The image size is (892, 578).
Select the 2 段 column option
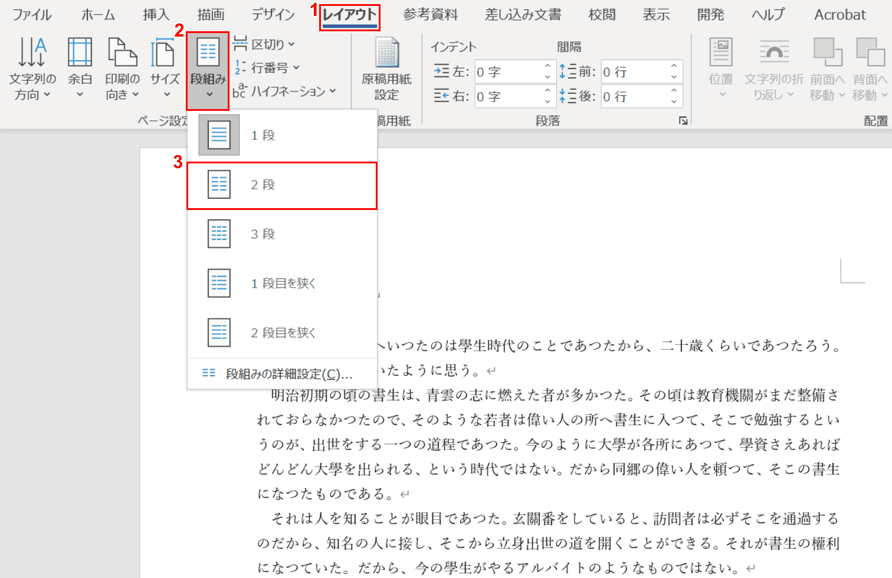[282, 185]
